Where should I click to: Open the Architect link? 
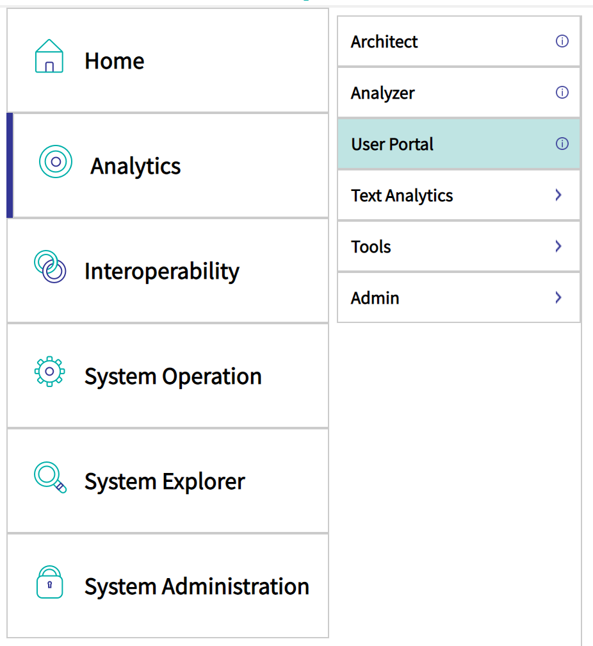(384, 42)
